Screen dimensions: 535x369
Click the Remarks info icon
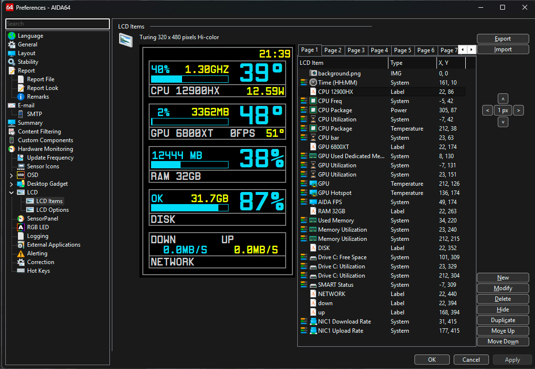pyautogui.click(x=21, y=97)
